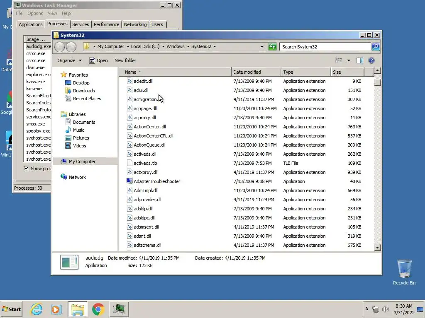Click the New folder button

tap(125, 60)
